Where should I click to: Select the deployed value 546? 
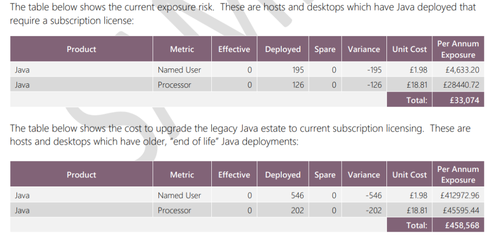(298, 196)
